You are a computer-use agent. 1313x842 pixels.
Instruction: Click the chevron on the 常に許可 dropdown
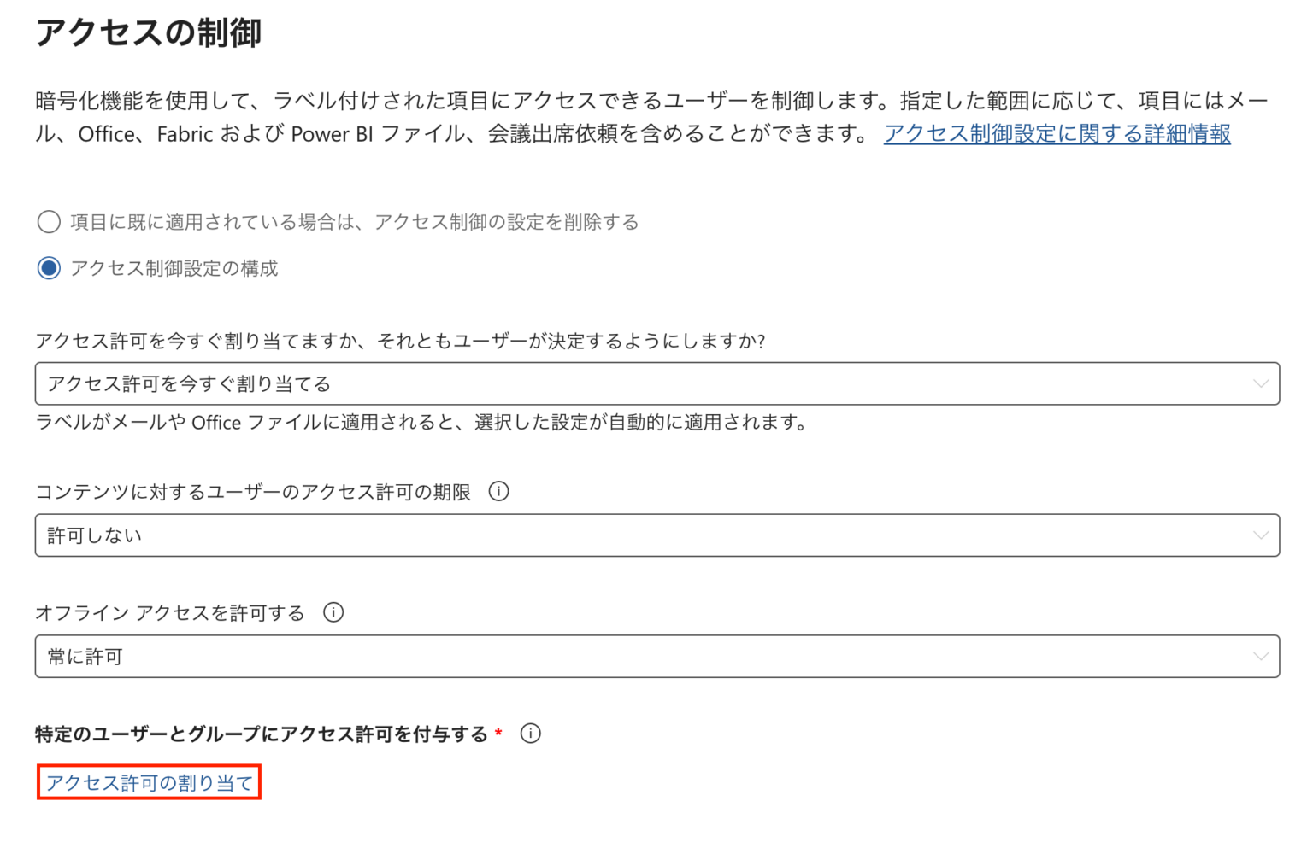[1260, 656]
